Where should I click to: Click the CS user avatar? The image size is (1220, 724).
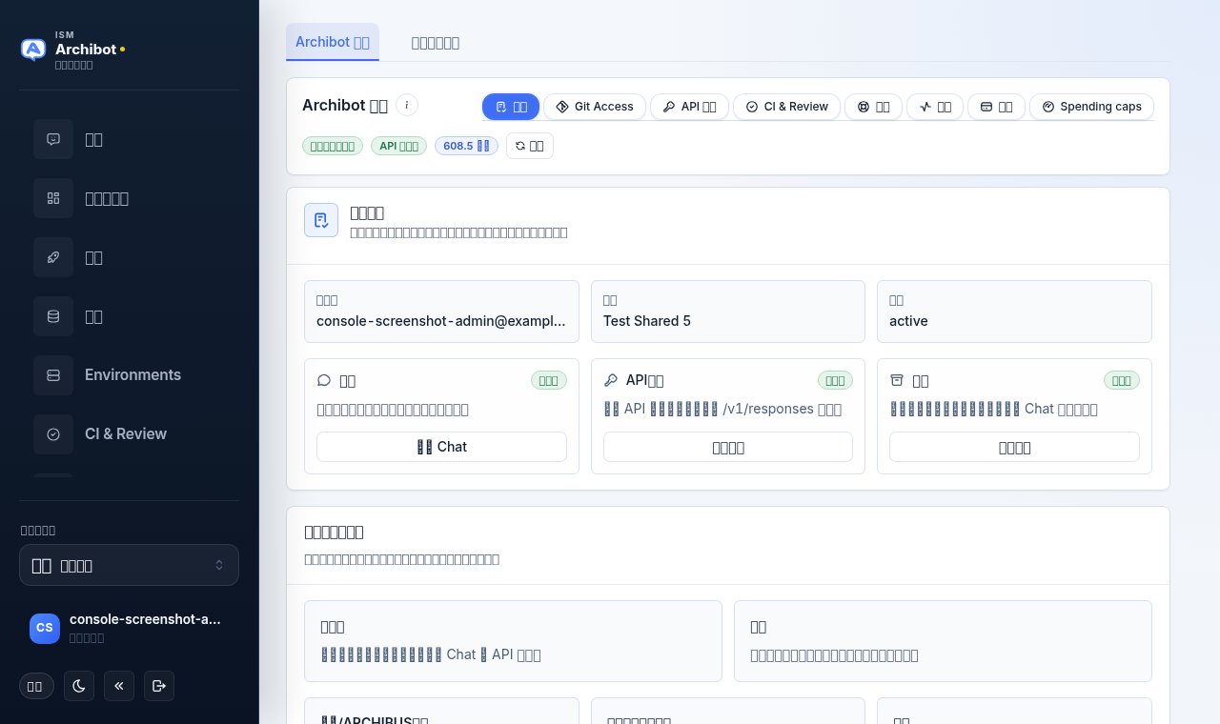pyautogui.click(x=45, y=628)
